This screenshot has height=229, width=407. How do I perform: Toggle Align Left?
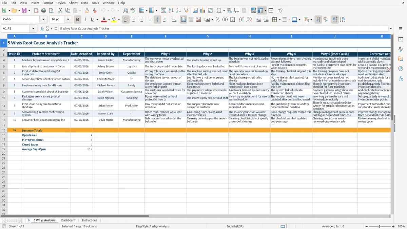[x=126, y=20]
